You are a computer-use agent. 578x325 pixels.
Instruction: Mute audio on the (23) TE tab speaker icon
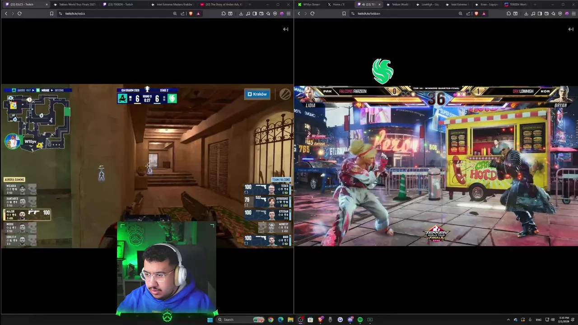coord(364,5)
